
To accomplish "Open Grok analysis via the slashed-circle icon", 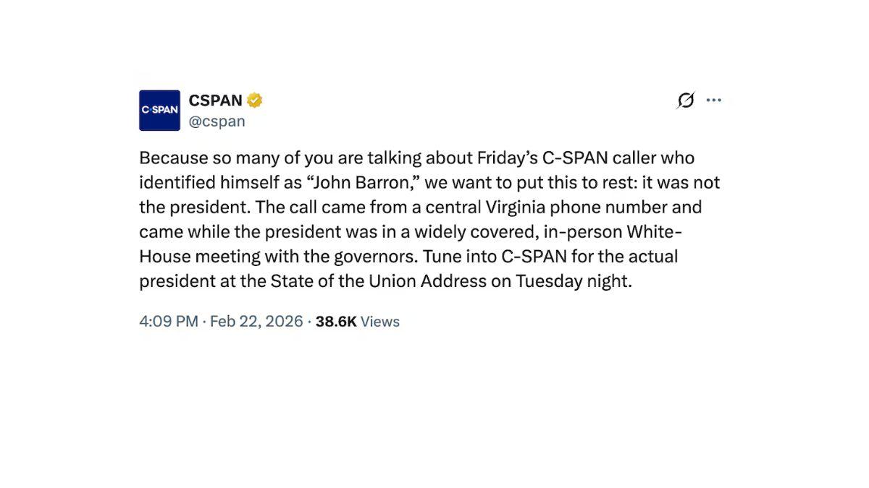I will point(684,100).
